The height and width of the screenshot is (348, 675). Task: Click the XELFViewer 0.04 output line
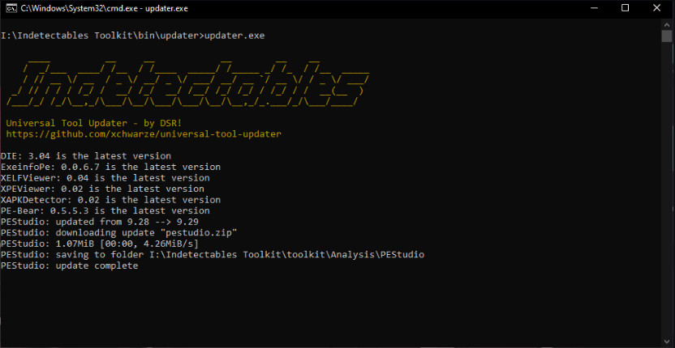coord(105,178)
